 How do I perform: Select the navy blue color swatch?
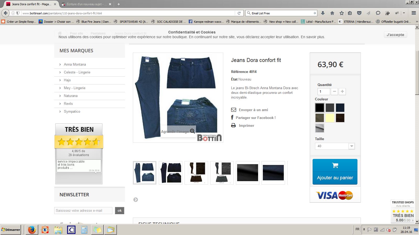coord(340,108)
